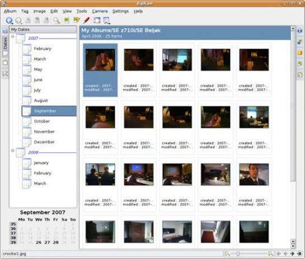The height and width of the screenshot is (259, 305).
Task: Click the greyed Forward navigation arrow
Action: pyautogui.click(x=18, y=20)
